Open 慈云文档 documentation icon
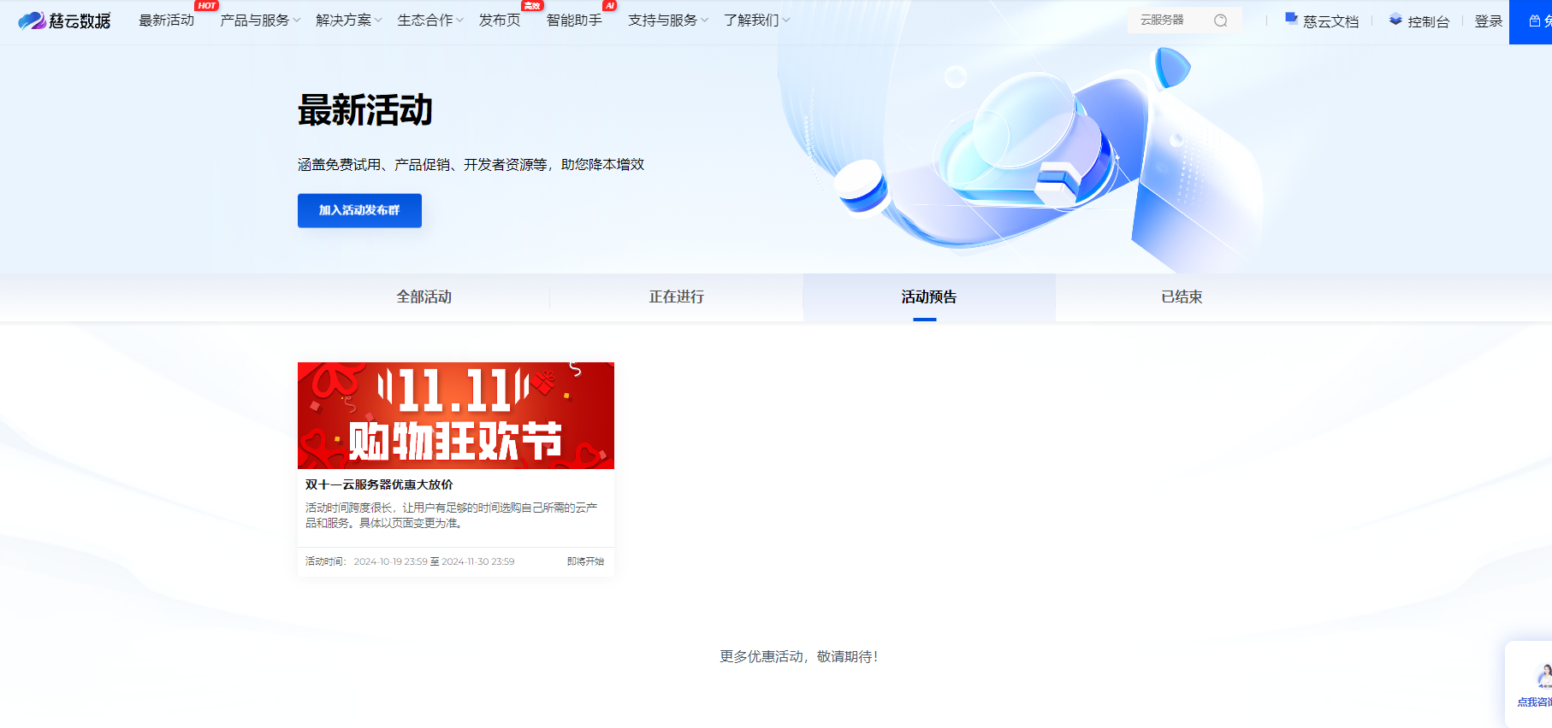1552x728 pixels. pos(1291,19)
